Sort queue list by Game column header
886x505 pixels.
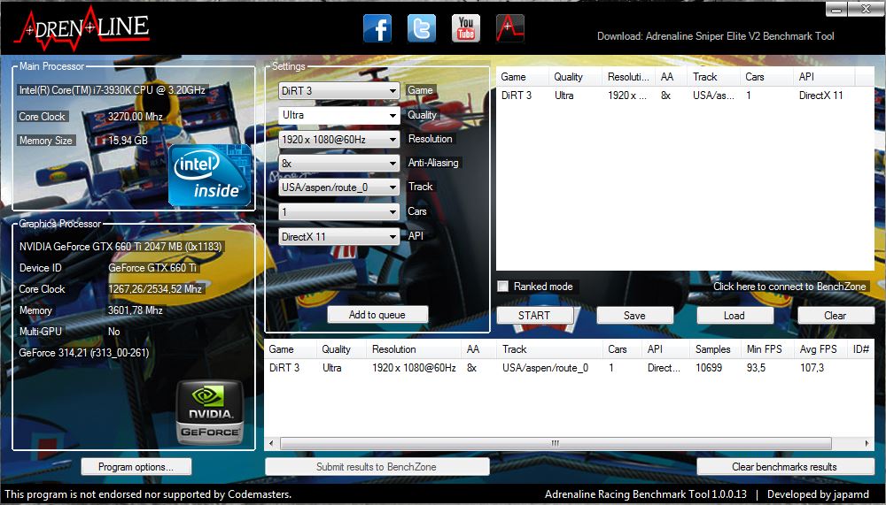click(522, 77)
